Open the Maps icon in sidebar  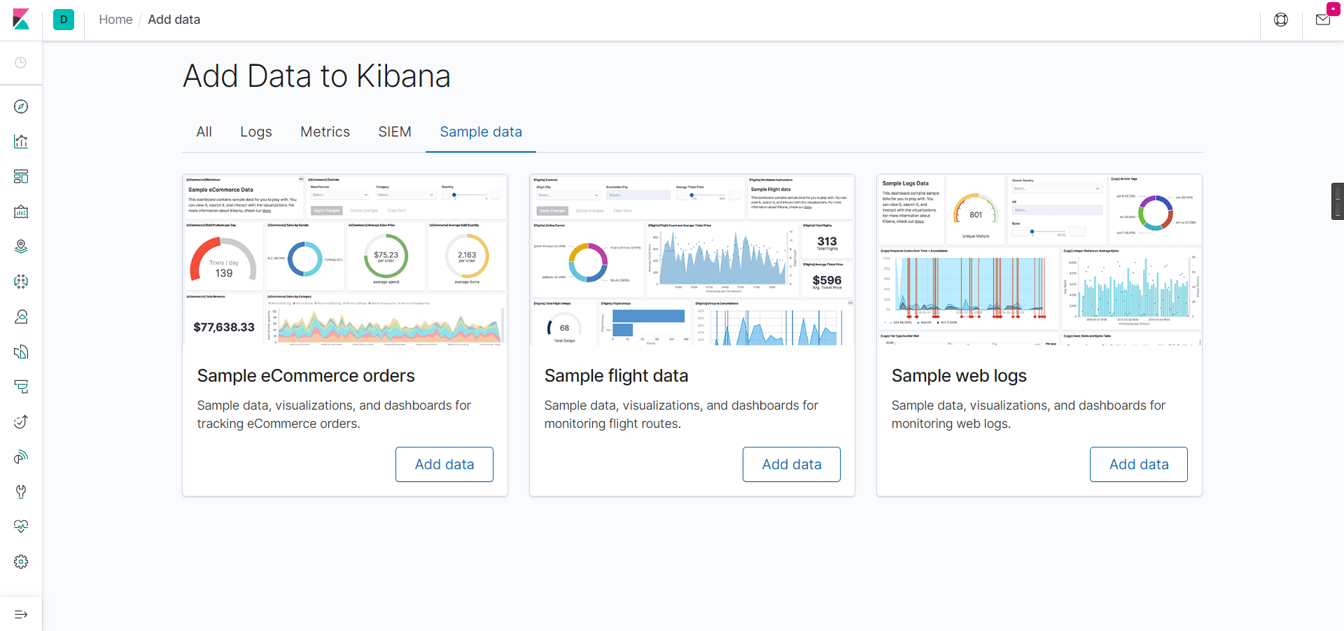click(x=21, y=247)
